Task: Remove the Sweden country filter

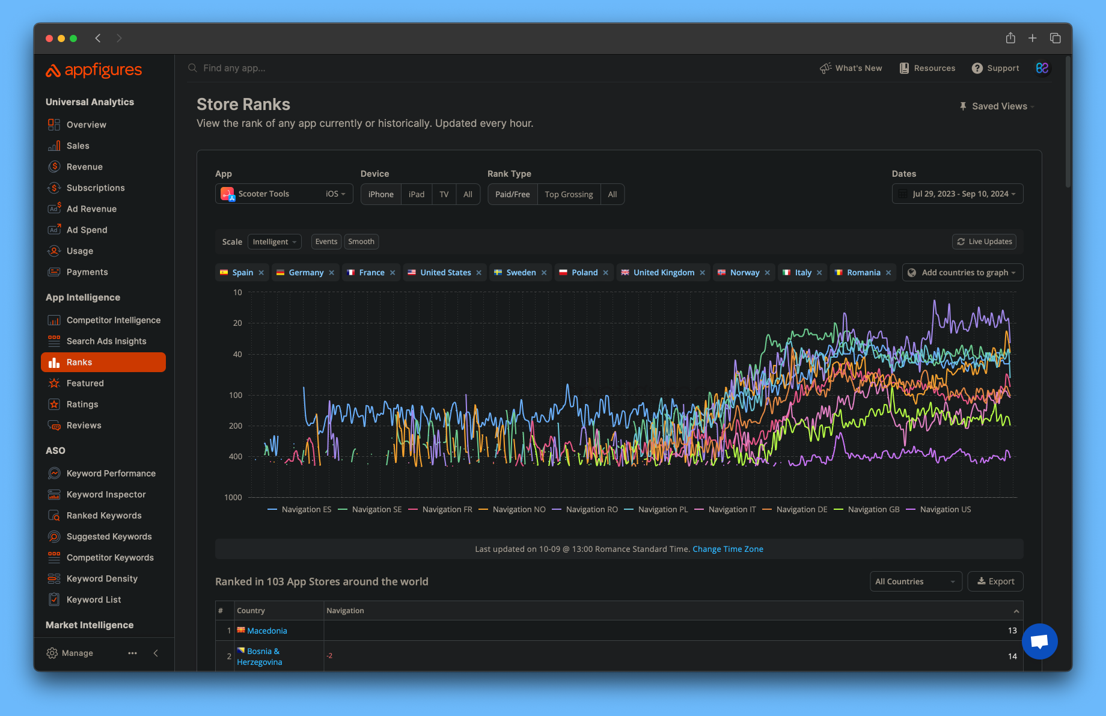Action: (544, 272)
